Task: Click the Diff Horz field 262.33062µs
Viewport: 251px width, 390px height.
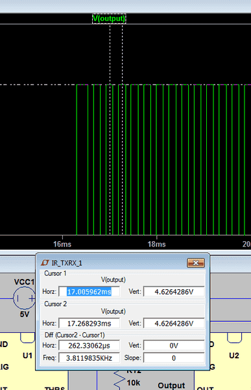Action: click(89, 346)
